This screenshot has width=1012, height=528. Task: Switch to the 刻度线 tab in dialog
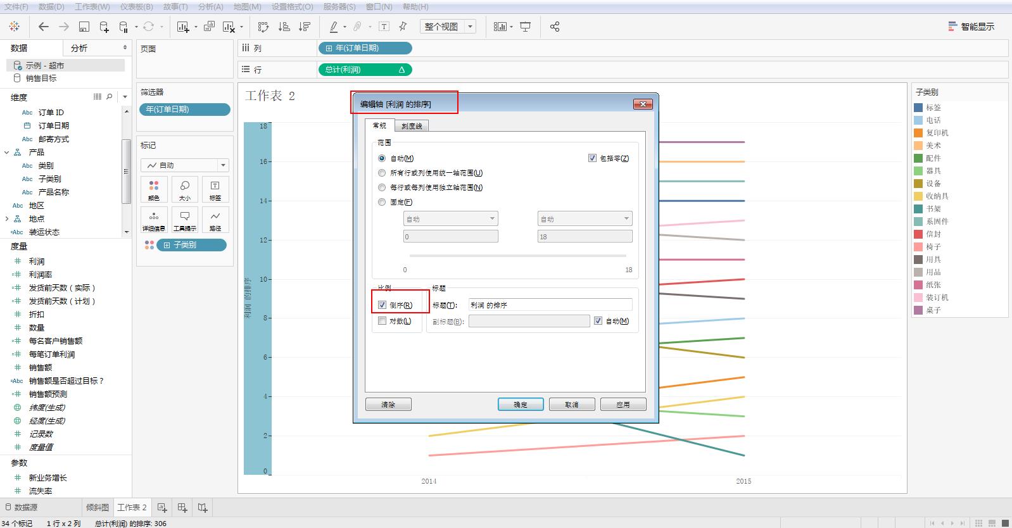coord(412,126)
